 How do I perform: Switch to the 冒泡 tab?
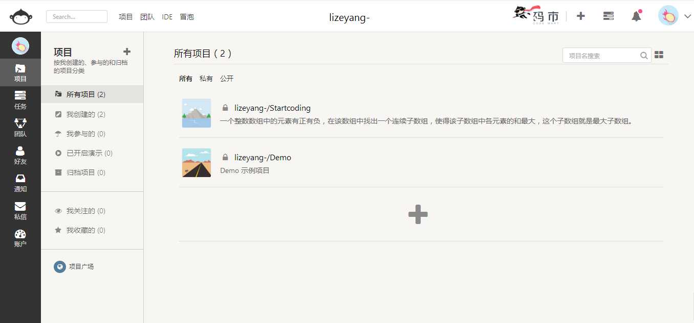(x=187, y=16)
